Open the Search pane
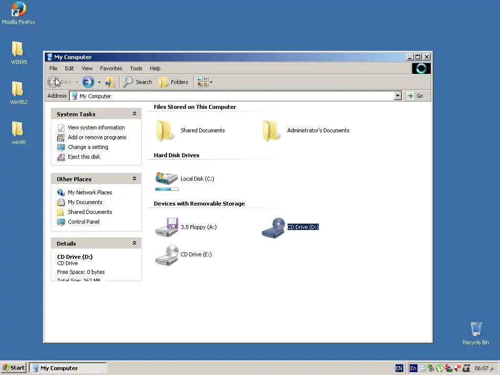Screen dimensions: 500x375 click(138, 82)
